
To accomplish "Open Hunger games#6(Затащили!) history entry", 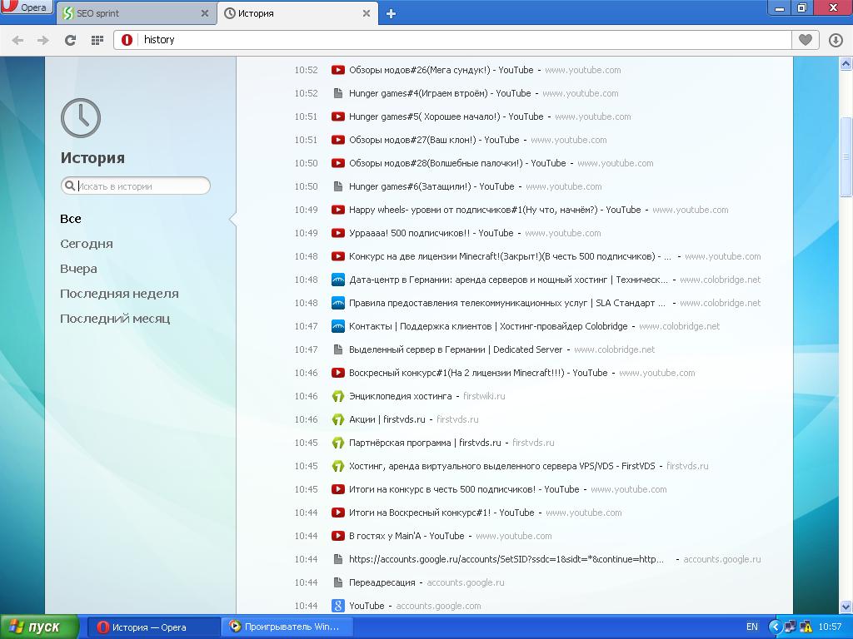I will point(431,187).
